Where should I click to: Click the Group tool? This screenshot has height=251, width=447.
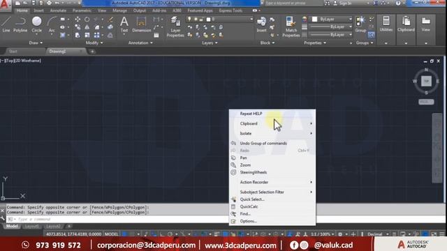360,24
